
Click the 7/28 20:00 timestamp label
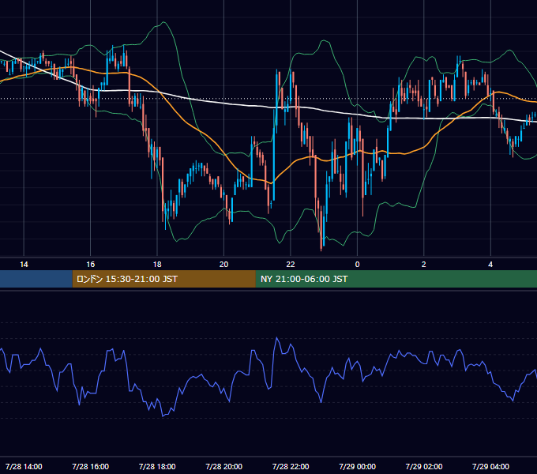click(224, 466)
